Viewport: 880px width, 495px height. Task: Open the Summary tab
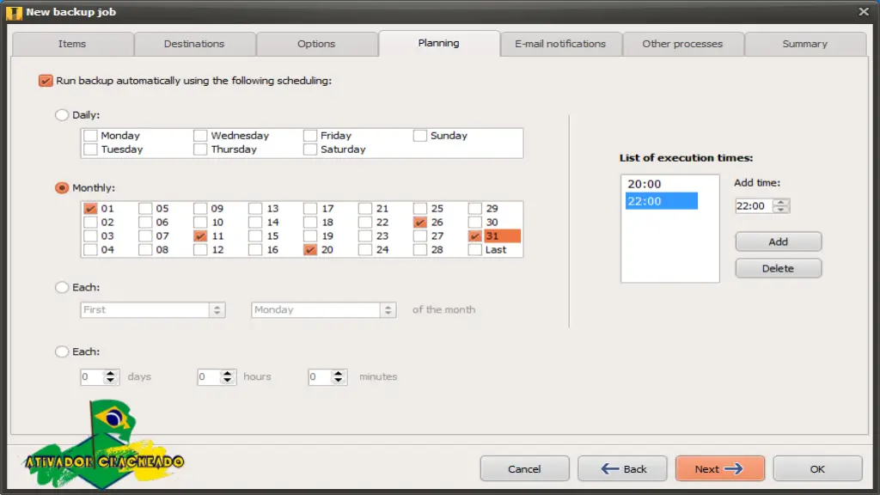click(x=804, y=44)
